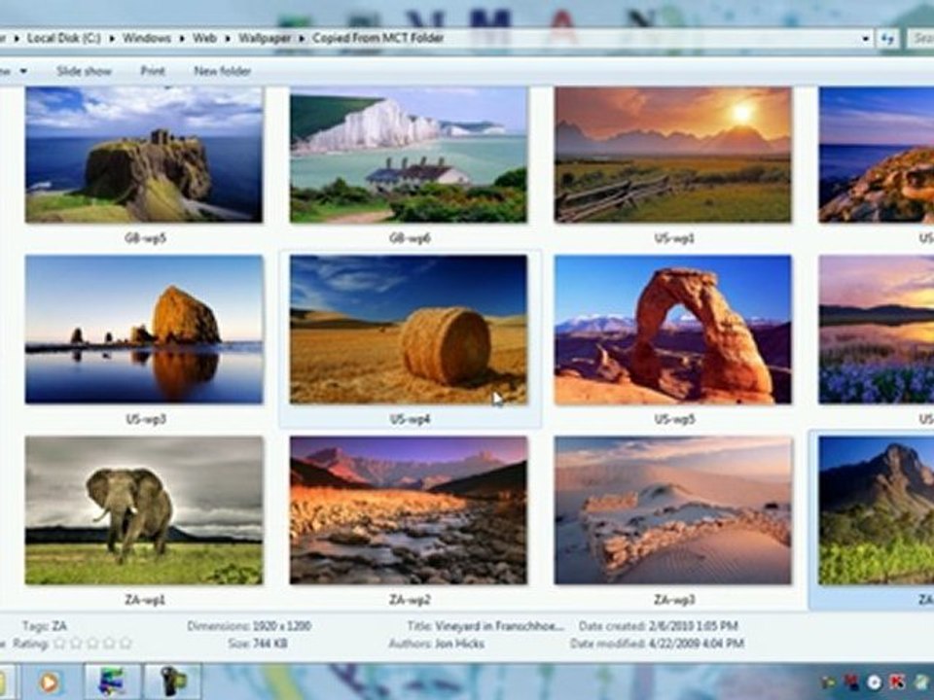
Task: Set rating to five stars
Action: click(x=126, y=643)
